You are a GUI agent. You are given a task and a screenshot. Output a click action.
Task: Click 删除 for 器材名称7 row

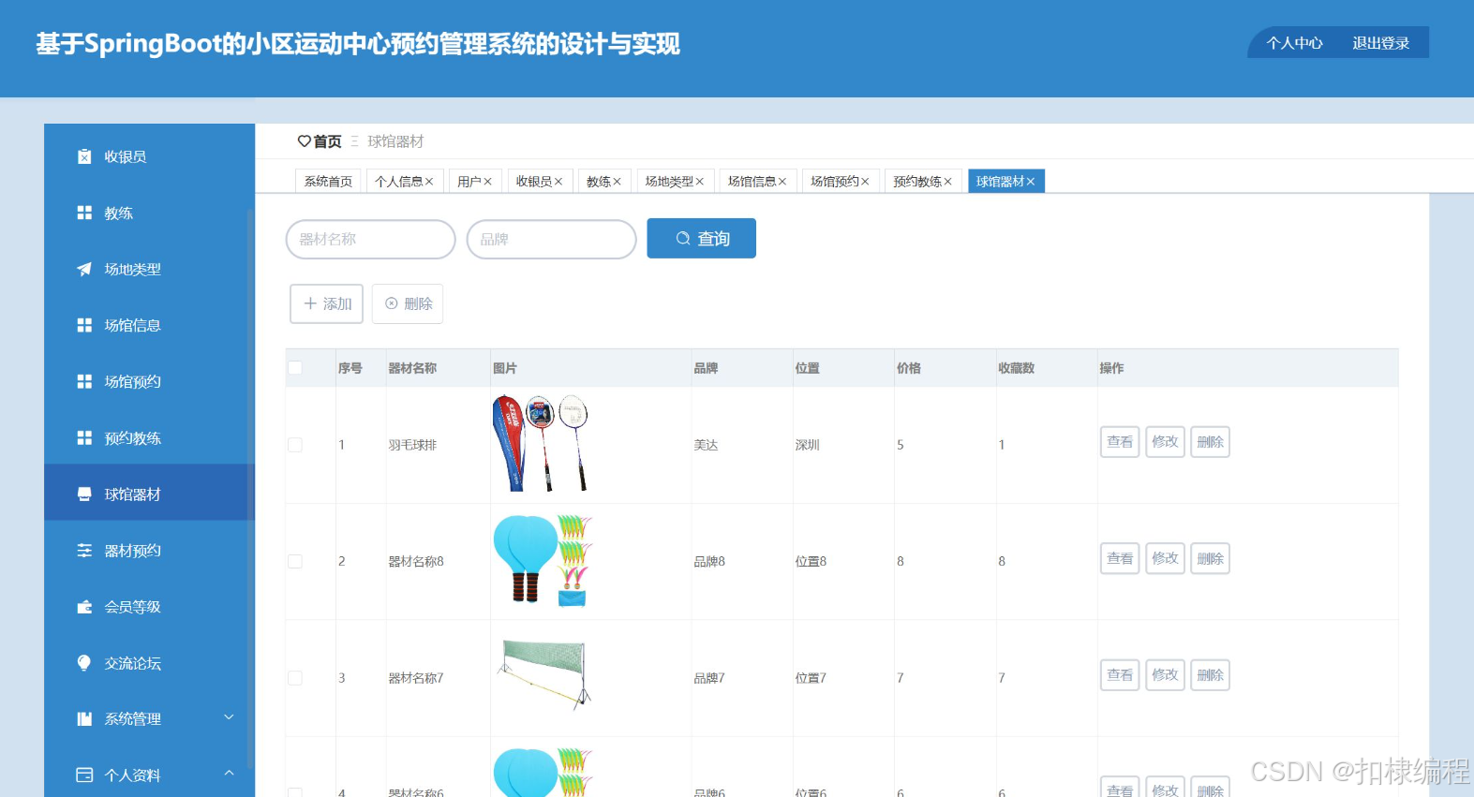pos(1210,675)
